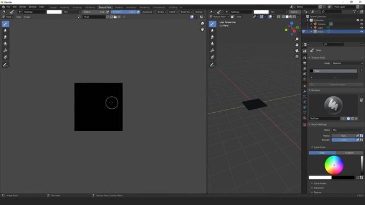Open the Blend Mix dropdown in Brush Settings
The height and width of the screenshot is (205, 365).
(x=347, y=130)
